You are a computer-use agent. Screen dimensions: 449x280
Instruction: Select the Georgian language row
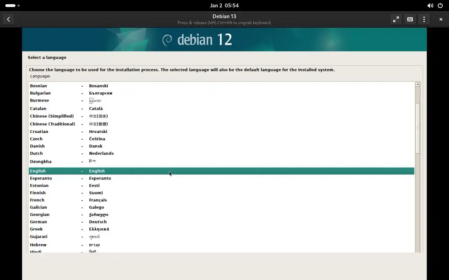[x=221, y=215]
